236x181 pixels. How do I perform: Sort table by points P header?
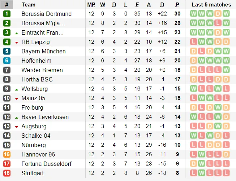coord(177,5)
